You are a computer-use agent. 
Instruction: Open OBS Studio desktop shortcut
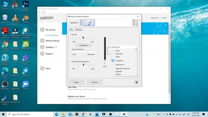pos(5,85)
